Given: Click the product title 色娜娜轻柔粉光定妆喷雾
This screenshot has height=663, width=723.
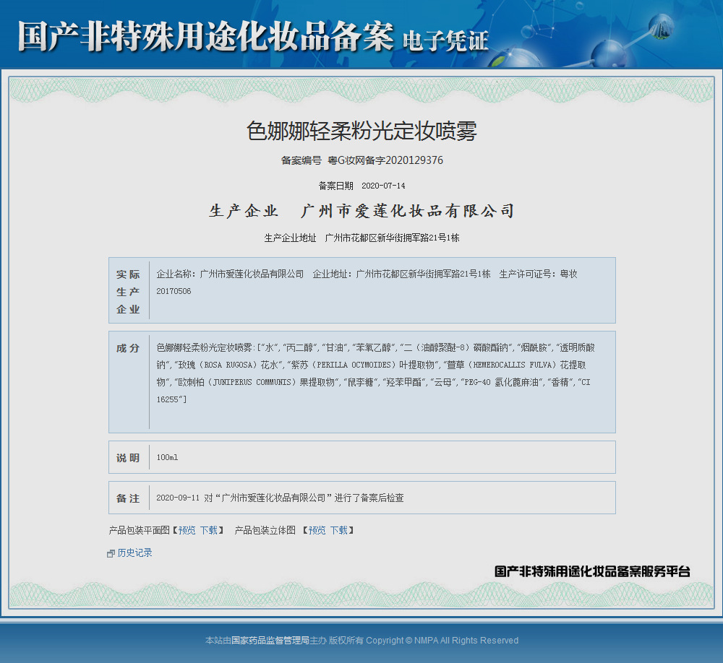Looking at the screenshot, I should (x=361, y=131).
